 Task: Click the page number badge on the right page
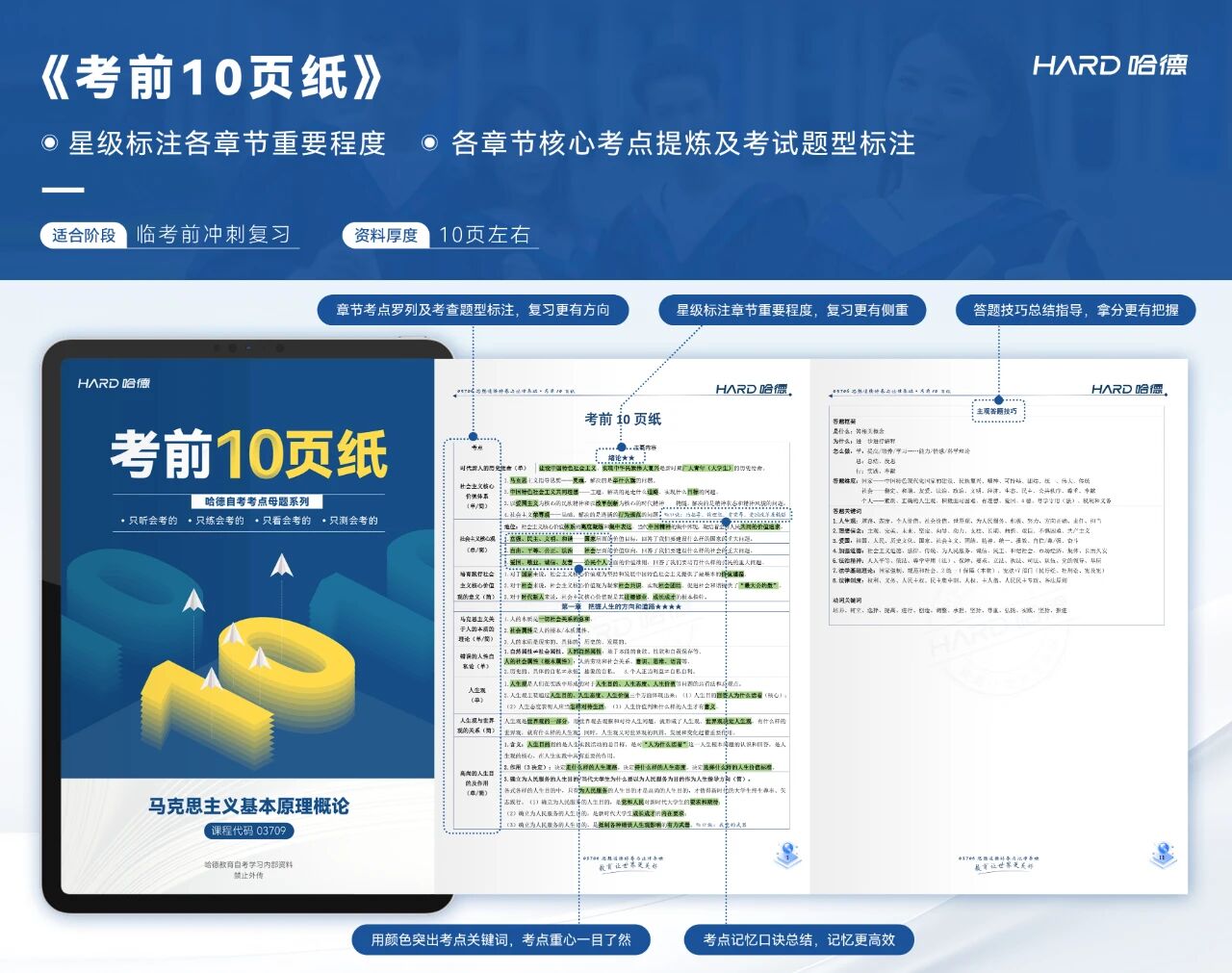(x=1163, y=854)
